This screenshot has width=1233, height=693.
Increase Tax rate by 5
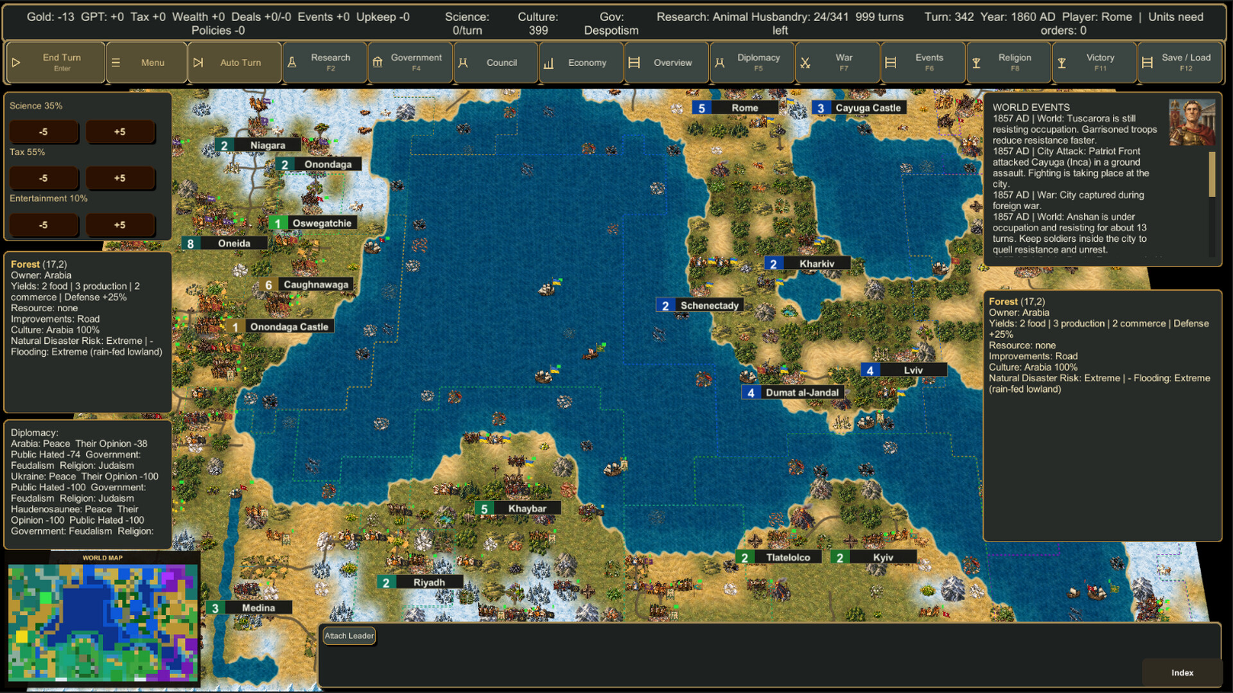tap(120, 178)
